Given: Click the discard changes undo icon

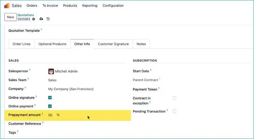Looking at the screenshot, I should [x=48, y=19].
